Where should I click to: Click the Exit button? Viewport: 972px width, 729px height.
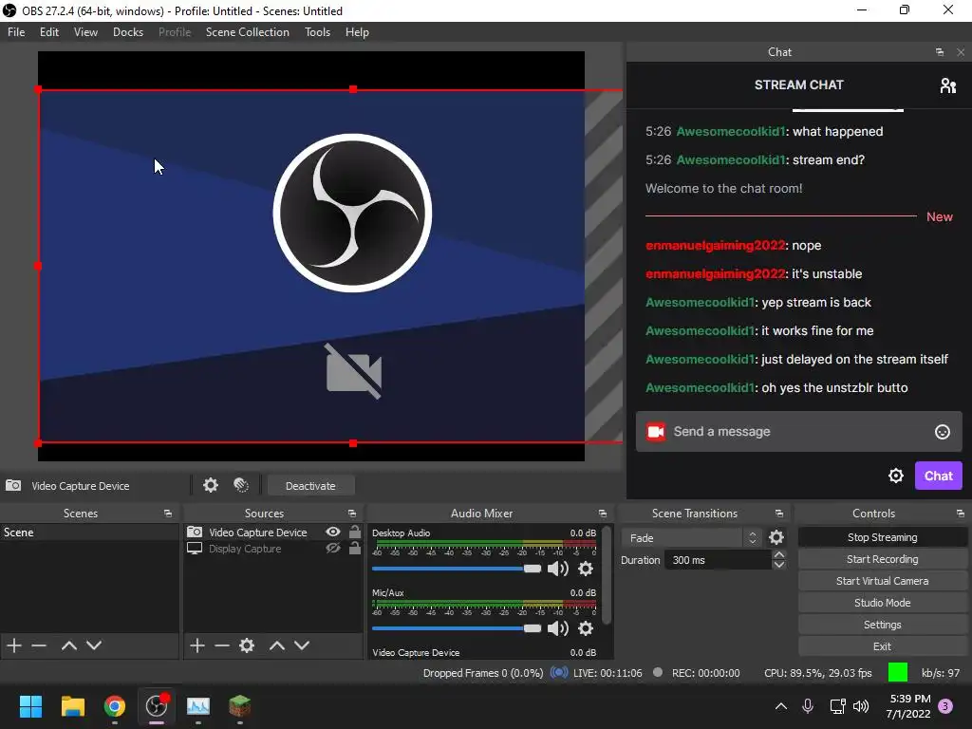(882, 646)
